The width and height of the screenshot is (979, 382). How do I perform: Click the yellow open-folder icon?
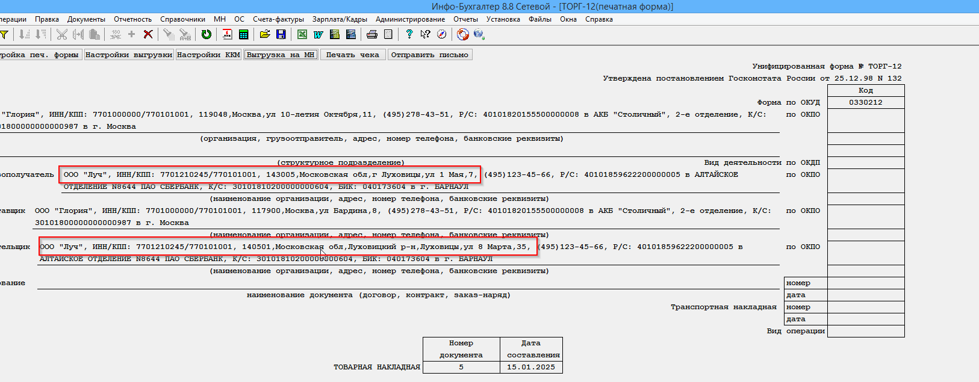coord(265,34)
